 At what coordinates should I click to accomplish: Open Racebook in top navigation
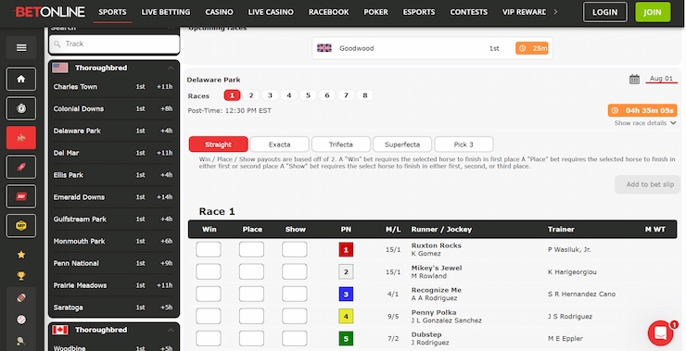(328, 12)
